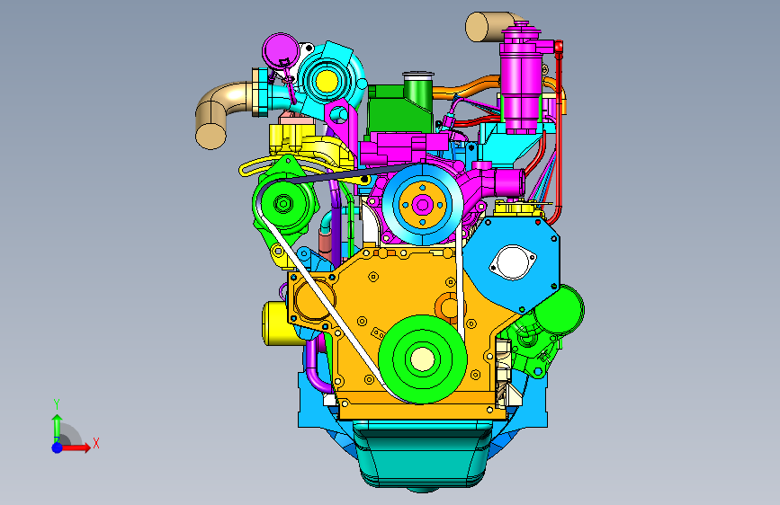The height and width of the screenshot is (505, 780).
Task: Select the yellow center of the cyan turbocharger
Action: coord(327,81)
